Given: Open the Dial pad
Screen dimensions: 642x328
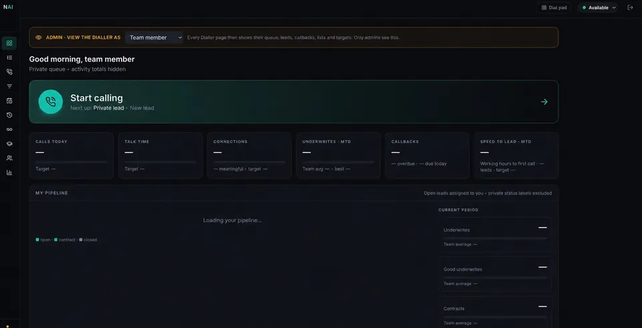Looking at the screenshot, I should pos(554,7).
